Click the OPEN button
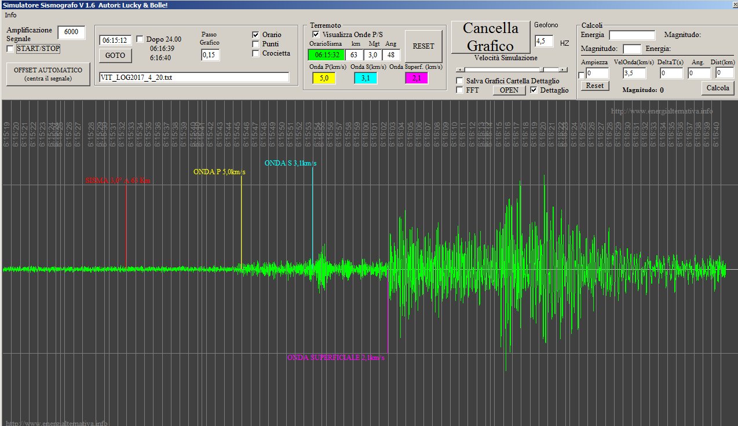Image resolution: width=738 pixels, height=426 pixels. click(x=509, y=90)
